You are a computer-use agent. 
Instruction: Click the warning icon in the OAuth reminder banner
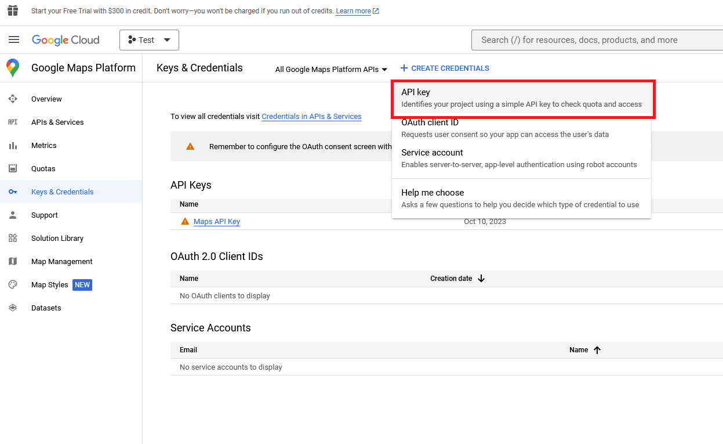pos(190,146)
